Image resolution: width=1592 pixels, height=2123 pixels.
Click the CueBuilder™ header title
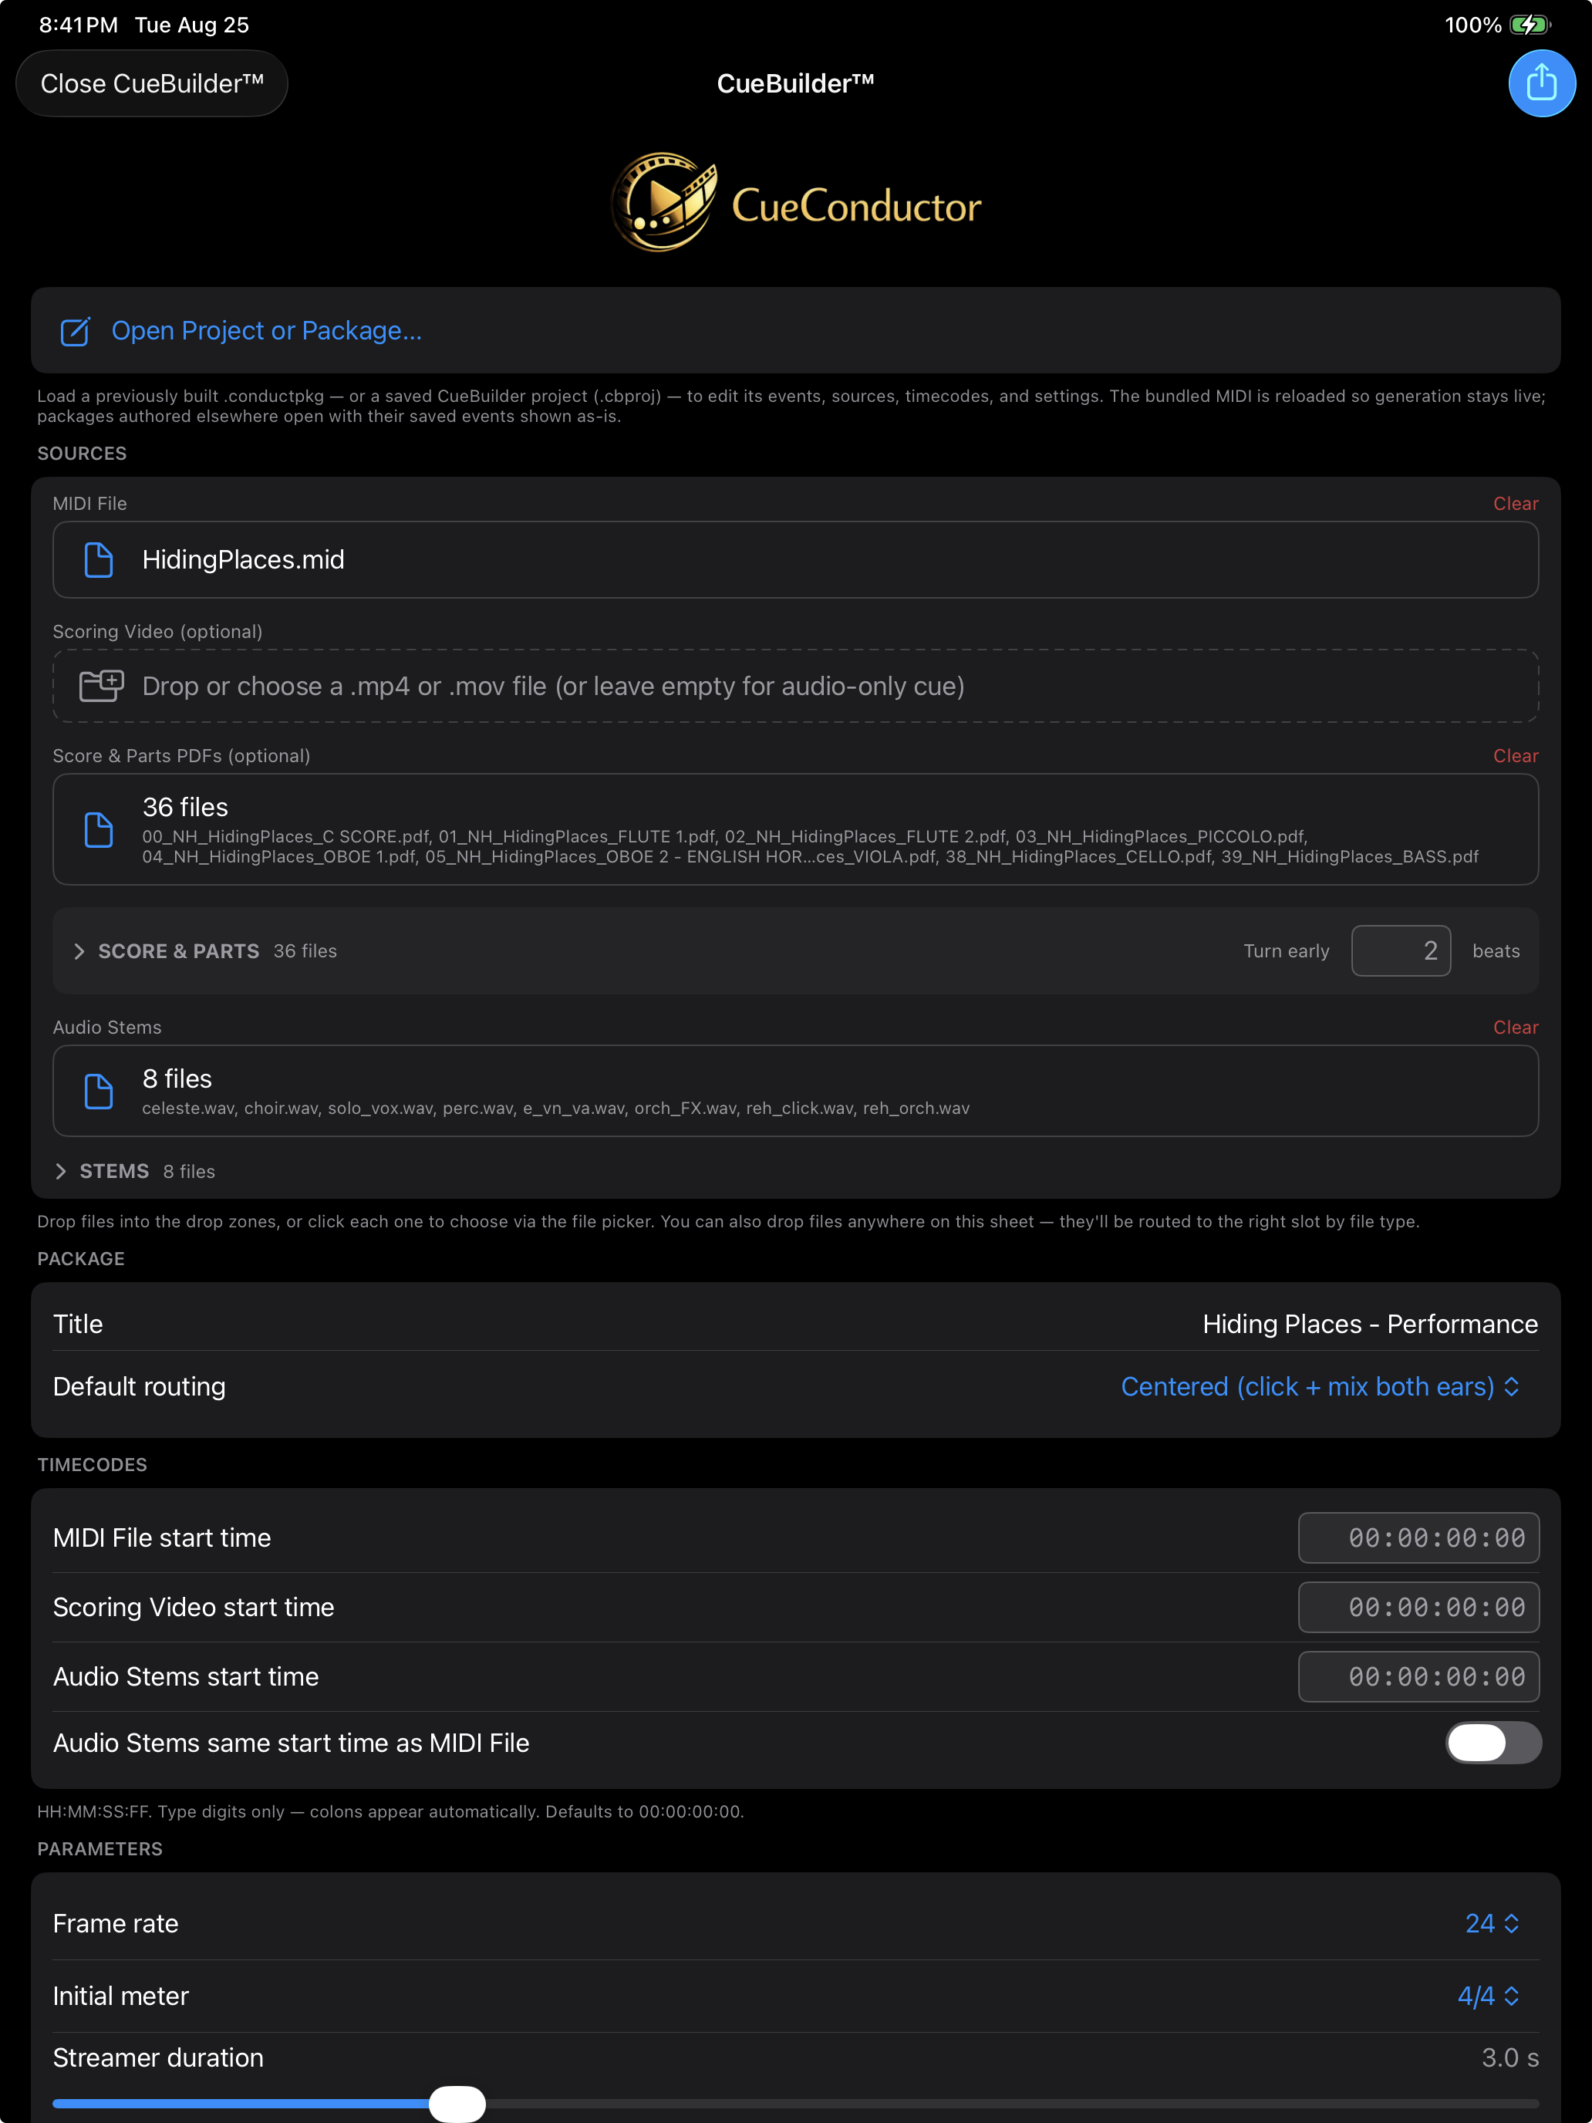[x=795, y=83]
